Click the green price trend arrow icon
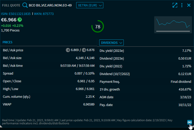This screenshot has height=130, width=194. coord(20,20)
